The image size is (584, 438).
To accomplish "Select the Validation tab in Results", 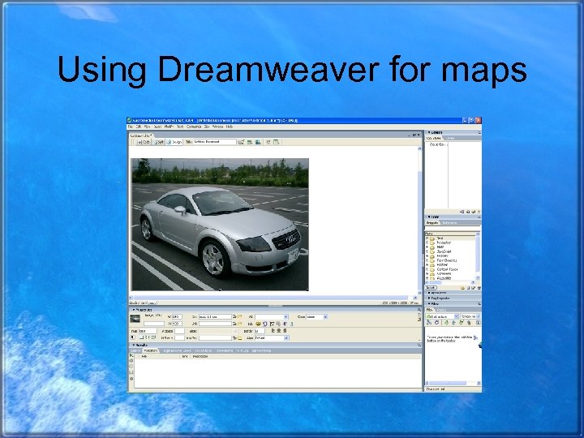I will tap(151, 350).
